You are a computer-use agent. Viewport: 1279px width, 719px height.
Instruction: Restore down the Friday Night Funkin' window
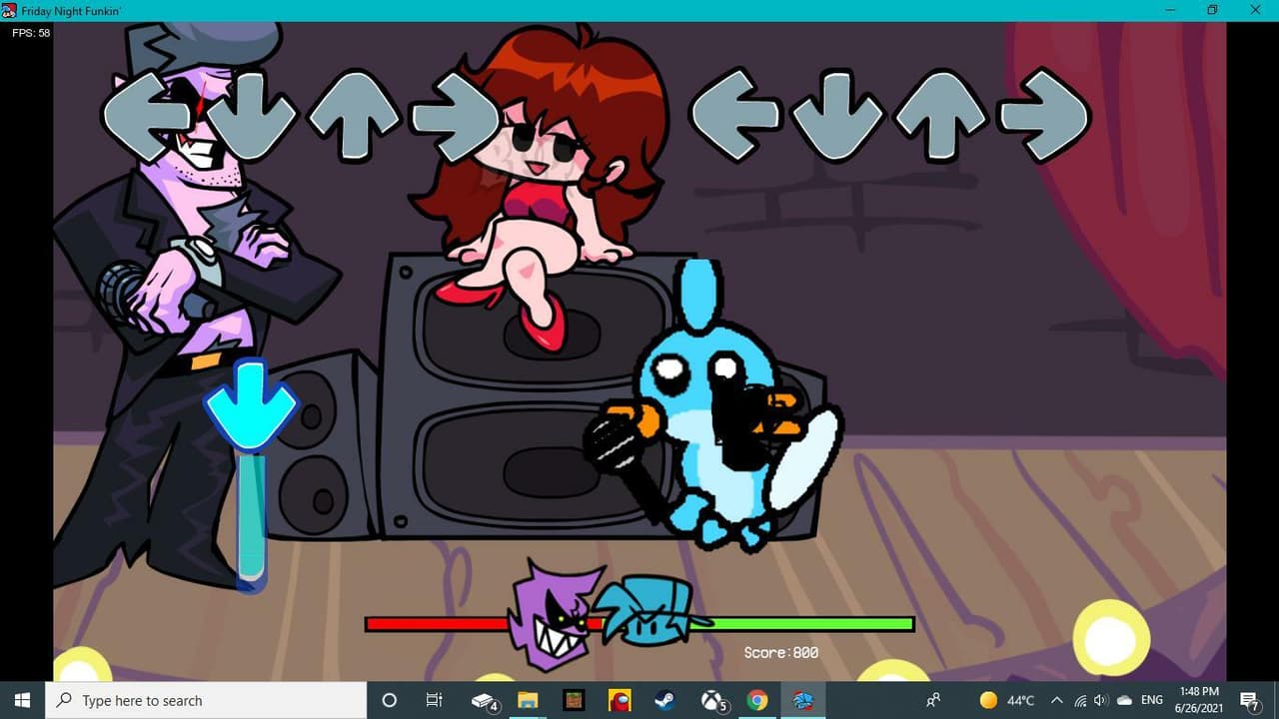point(1213,10)
